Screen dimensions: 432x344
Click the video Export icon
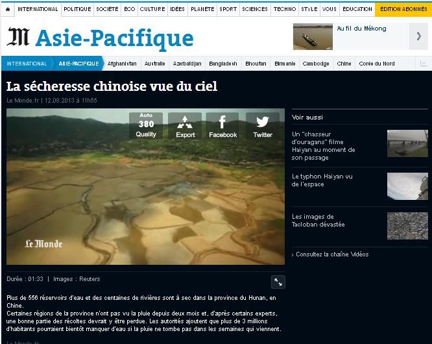[x=185, y=125]
